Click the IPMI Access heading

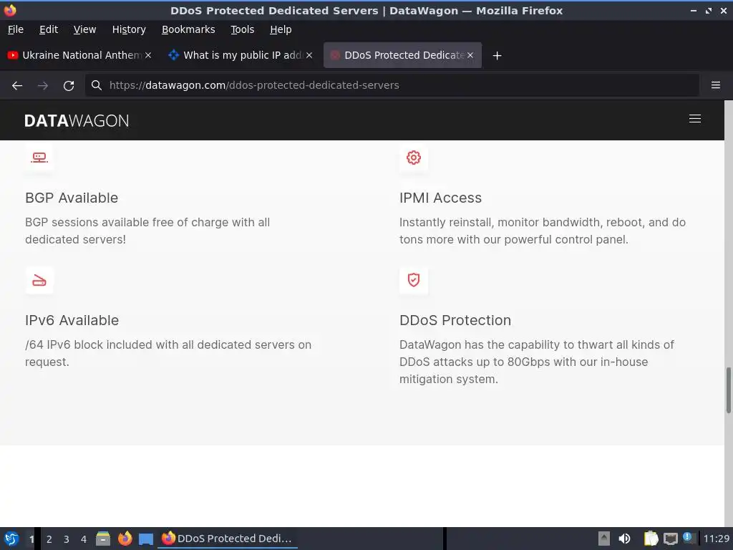pos(440,198)
